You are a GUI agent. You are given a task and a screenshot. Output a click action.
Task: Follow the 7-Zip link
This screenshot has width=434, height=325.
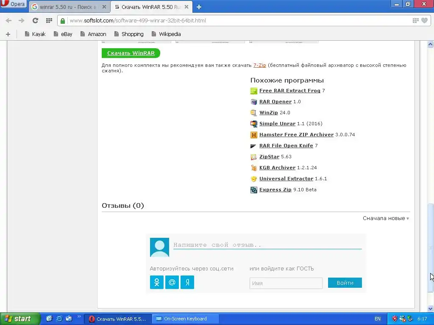260,65
